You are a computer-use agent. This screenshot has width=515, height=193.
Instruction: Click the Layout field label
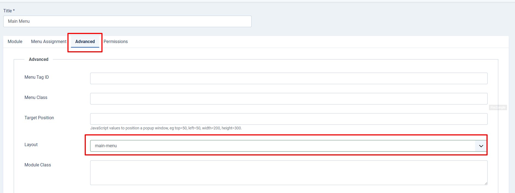point(31,145)
